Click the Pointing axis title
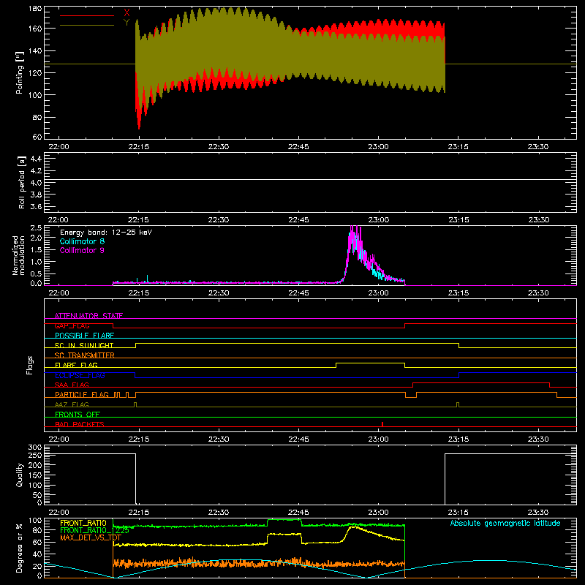 click(20, 72)
